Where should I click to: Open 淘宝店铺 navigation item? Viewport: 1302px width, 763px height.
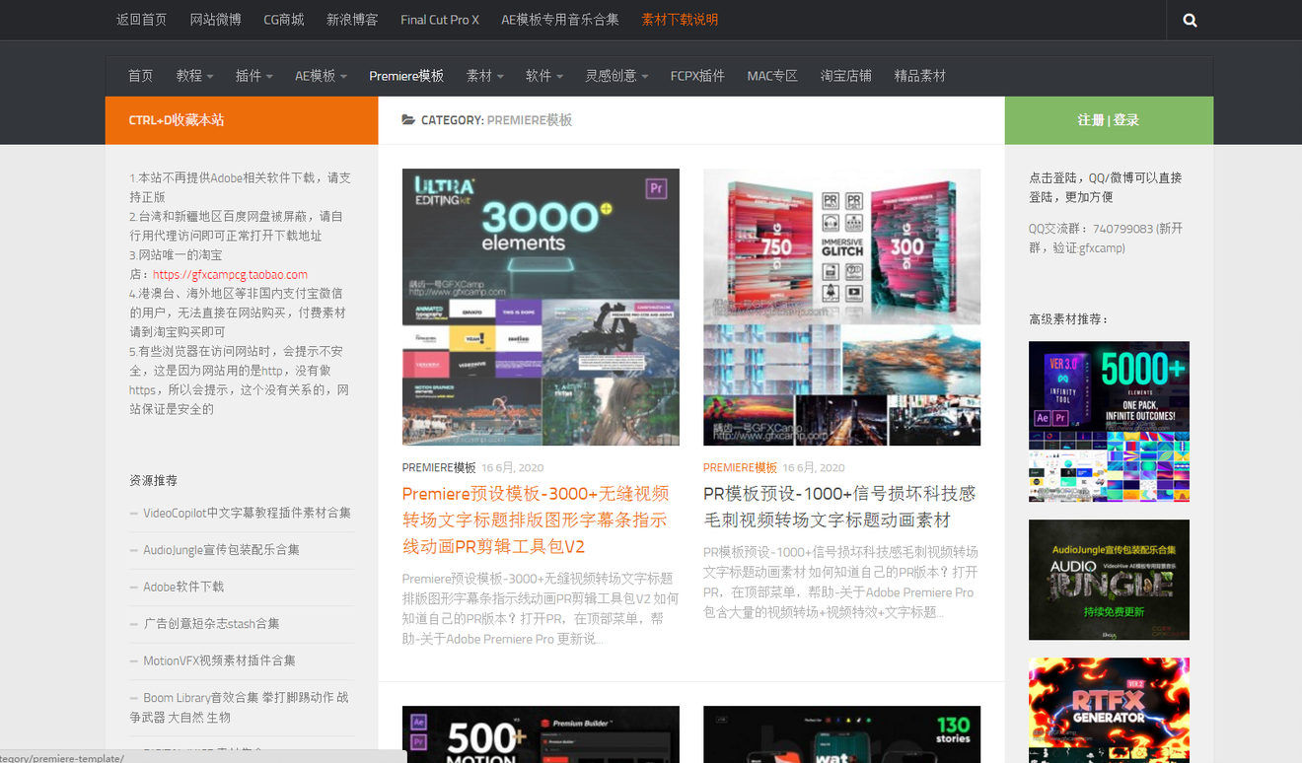point(846,76)
